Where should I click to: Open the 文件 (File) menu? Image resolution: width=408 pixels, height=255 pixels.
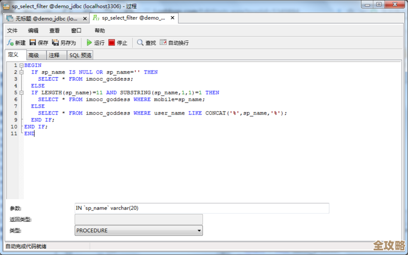(x=12, y=31)
